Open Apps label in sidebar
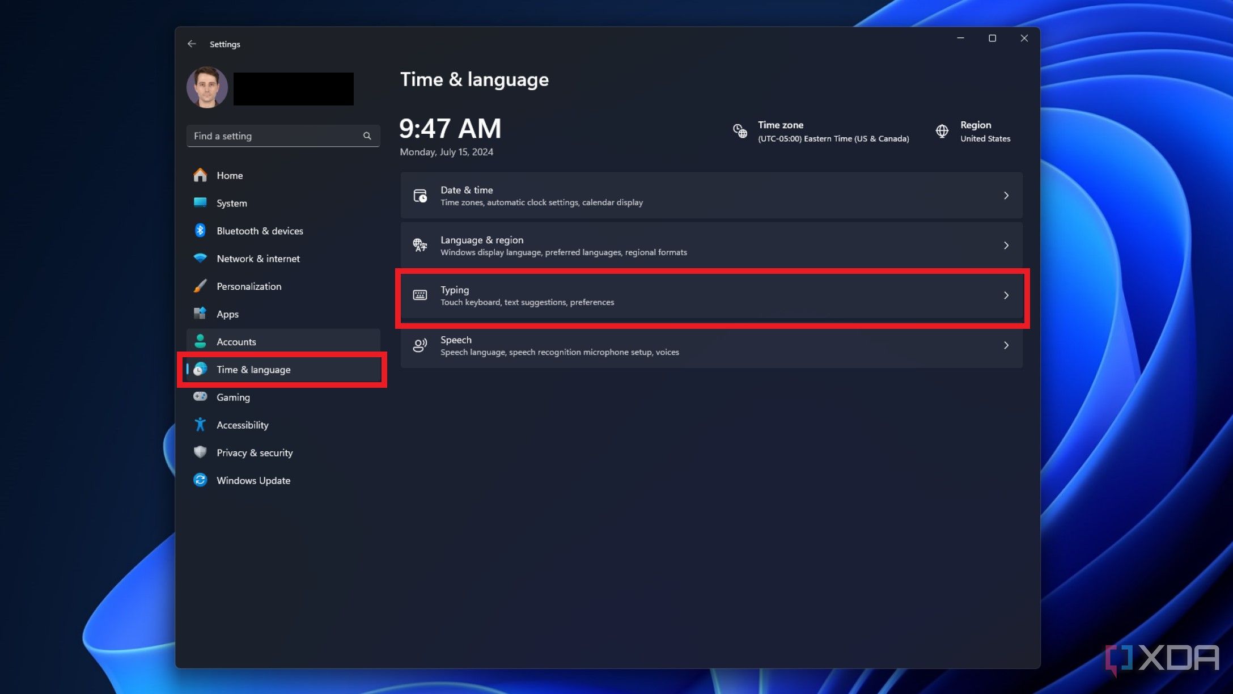Image resolution: width=1233 pixels, height=694 pixels. pyautogui.click(x=227, y=314)
